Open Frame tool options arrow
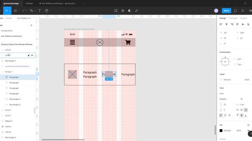The height and width of the screenshot is (141, 252). [x=18, y=11]
